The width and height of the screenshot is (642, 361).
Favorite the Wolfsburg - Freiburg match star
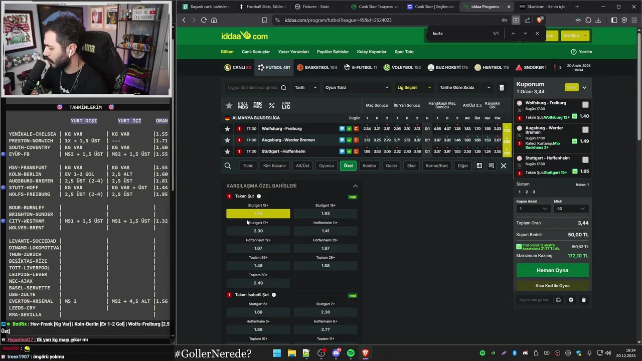(227, 129)
